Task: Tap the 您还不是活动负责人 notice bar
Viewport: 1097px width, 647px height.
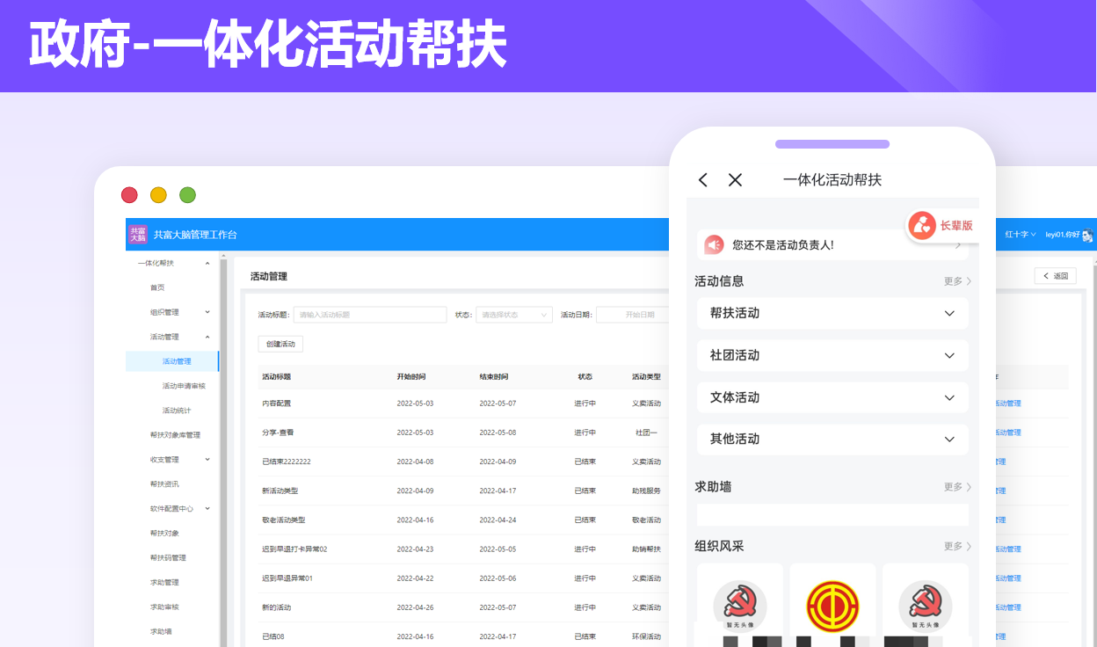Action: [x=832, y=245]
